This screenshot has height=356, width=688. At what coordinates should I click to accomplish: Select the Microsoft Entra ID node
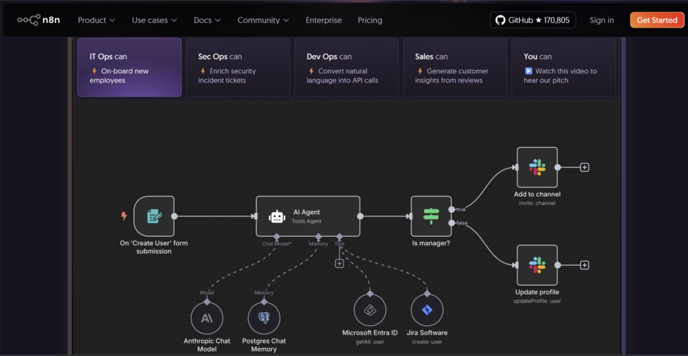pos(370,310)
